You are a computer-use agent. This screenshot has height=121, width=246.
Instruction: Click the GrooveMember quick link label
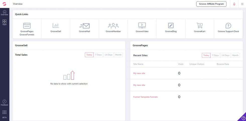tap(113, 31)
